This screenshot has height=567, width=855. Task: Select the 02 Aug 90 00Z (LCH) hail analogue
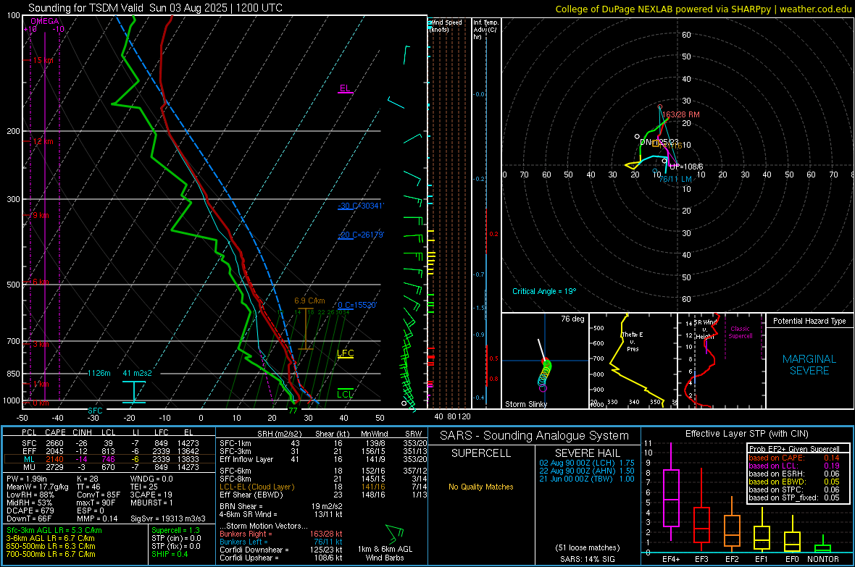pyautogui.click(x=587, y=462)
